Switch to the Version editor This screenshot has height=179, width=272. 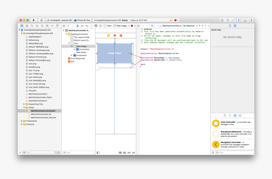click(x=233, y=20)
